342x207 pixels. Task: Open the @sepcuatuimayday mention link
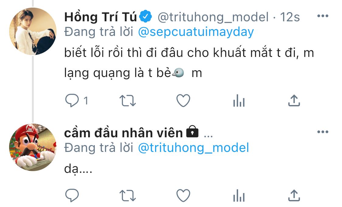(196, 32)
